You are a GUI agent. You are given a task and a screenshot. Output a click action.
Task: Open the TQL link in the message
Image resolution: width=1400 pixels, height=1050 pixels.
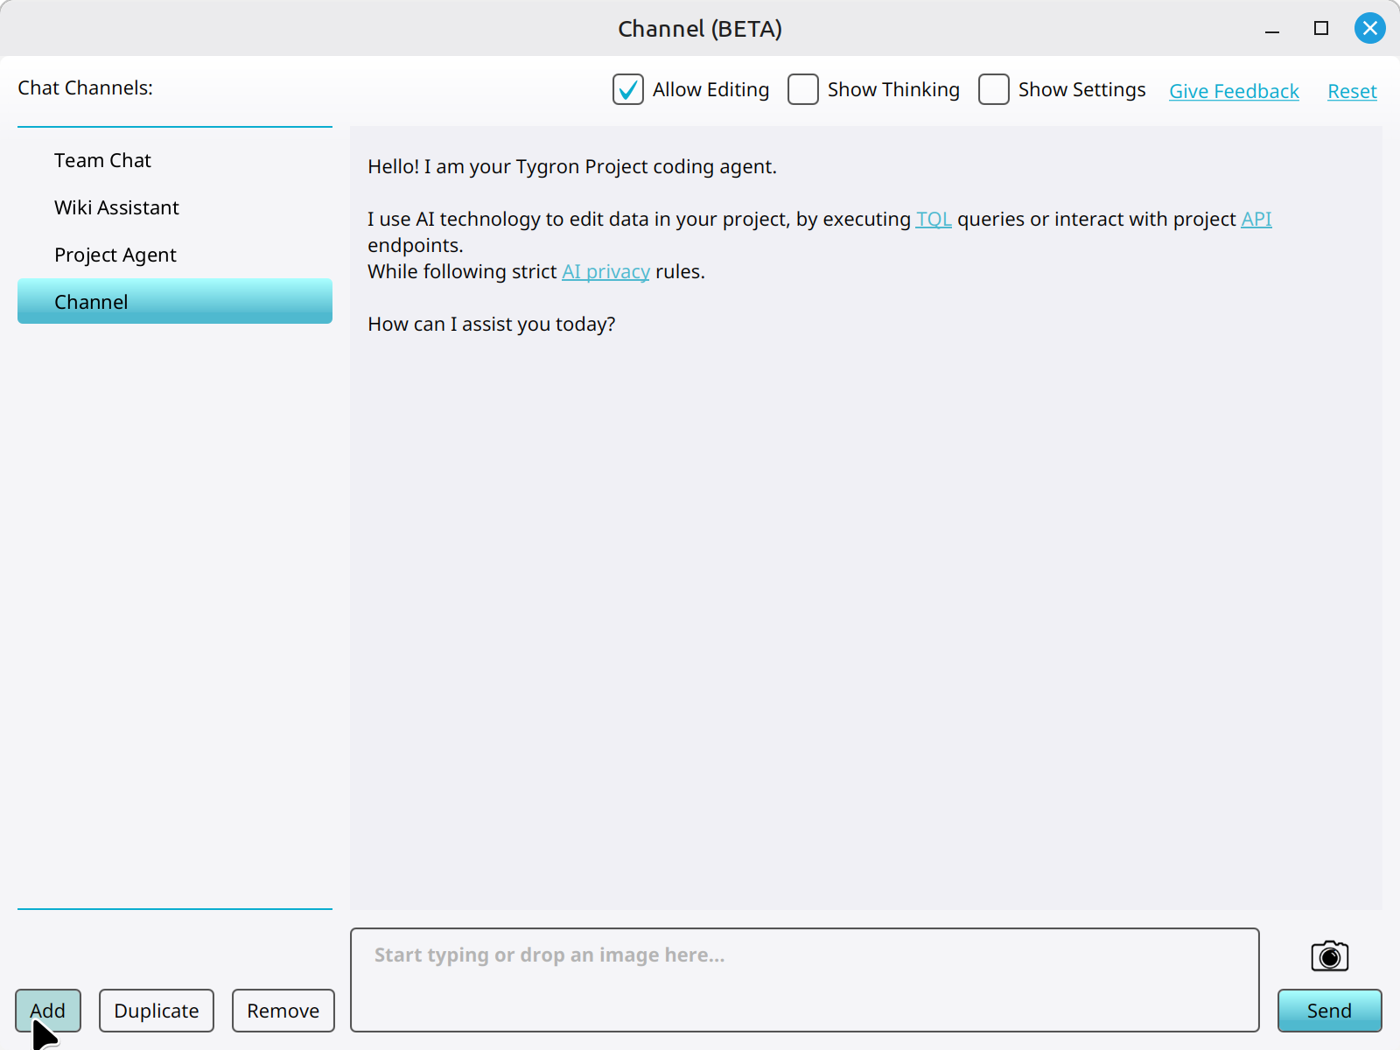click(934, 219)
